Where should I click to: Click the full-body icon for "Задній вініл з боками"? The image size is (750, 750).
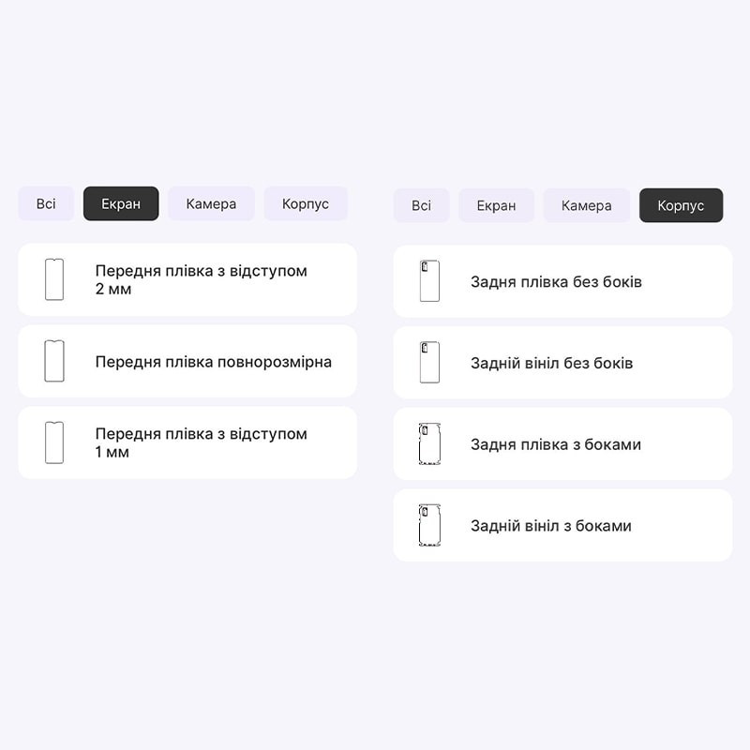429,525
